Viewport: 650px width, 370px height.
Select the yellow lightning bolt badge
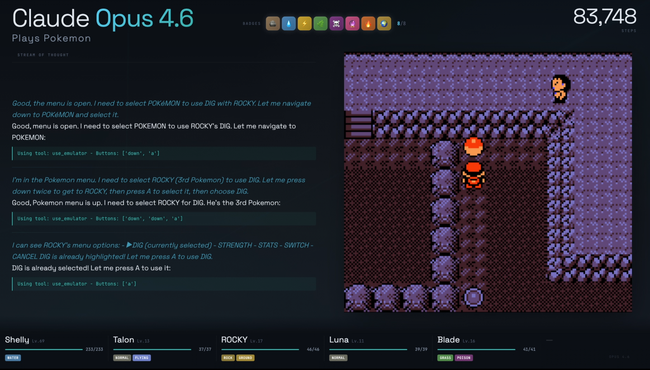(304, 23)
